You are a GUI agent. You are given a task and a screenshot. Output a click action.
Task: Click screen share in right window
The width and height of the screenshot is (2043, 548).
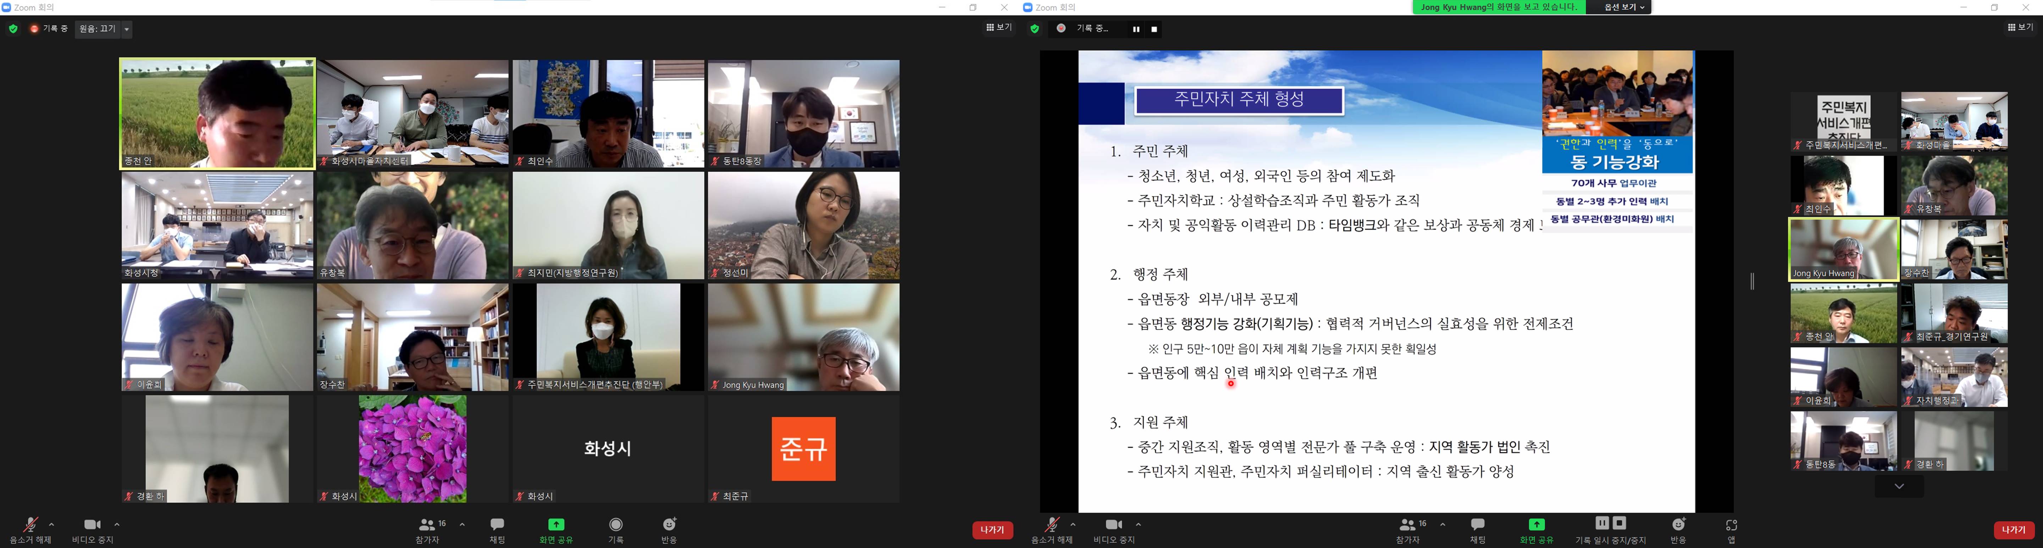click(x=1536, y=530)
